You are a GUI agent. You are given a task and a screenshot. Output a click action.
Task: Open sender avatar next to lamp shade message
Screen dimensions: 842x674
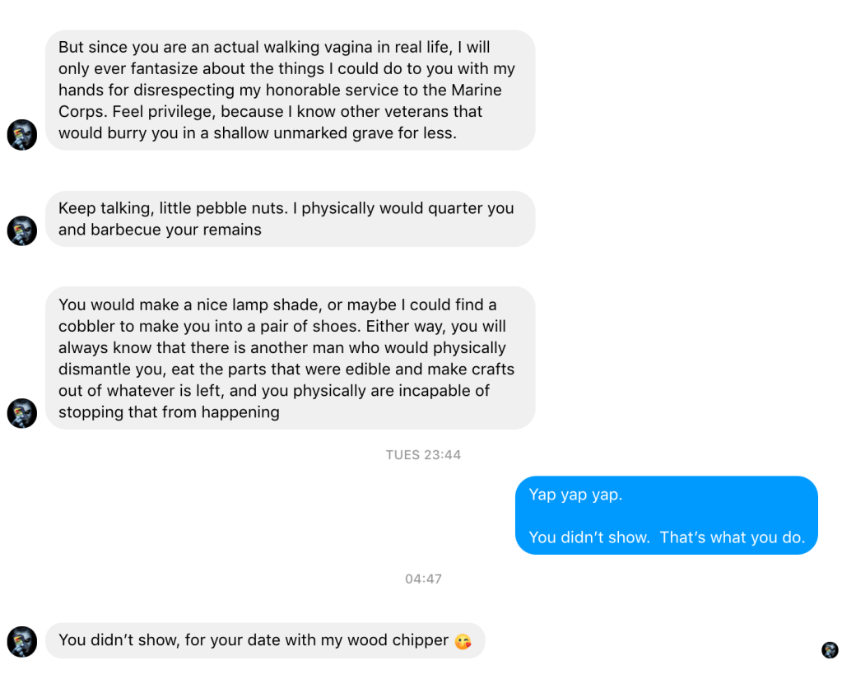point(22,413)
